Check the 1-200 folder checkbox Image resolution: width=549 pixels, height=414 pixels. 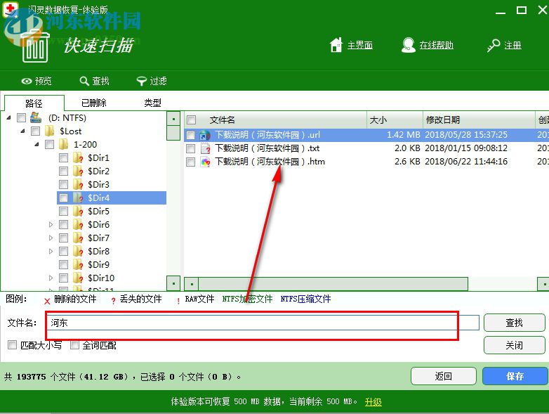[x=49, y=144]
